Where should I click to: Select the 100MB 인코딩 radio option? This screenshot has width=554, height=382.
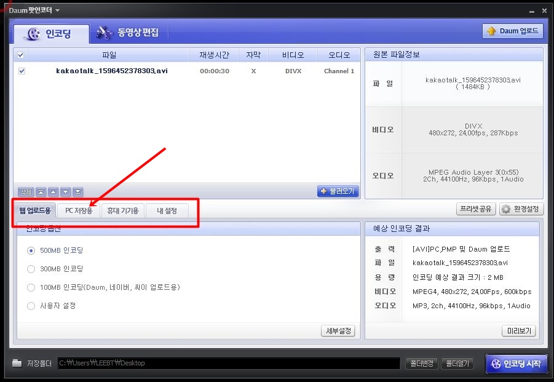point(31,287)
